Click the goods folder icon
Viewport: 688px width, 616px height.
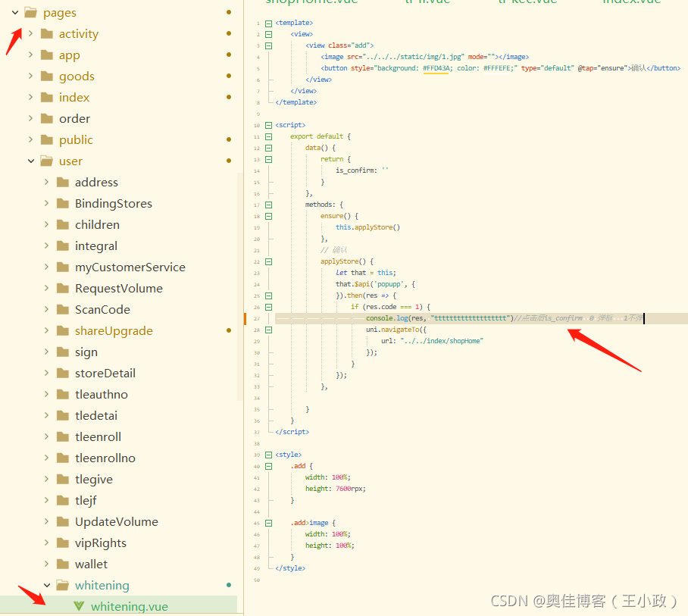[46, 77]
